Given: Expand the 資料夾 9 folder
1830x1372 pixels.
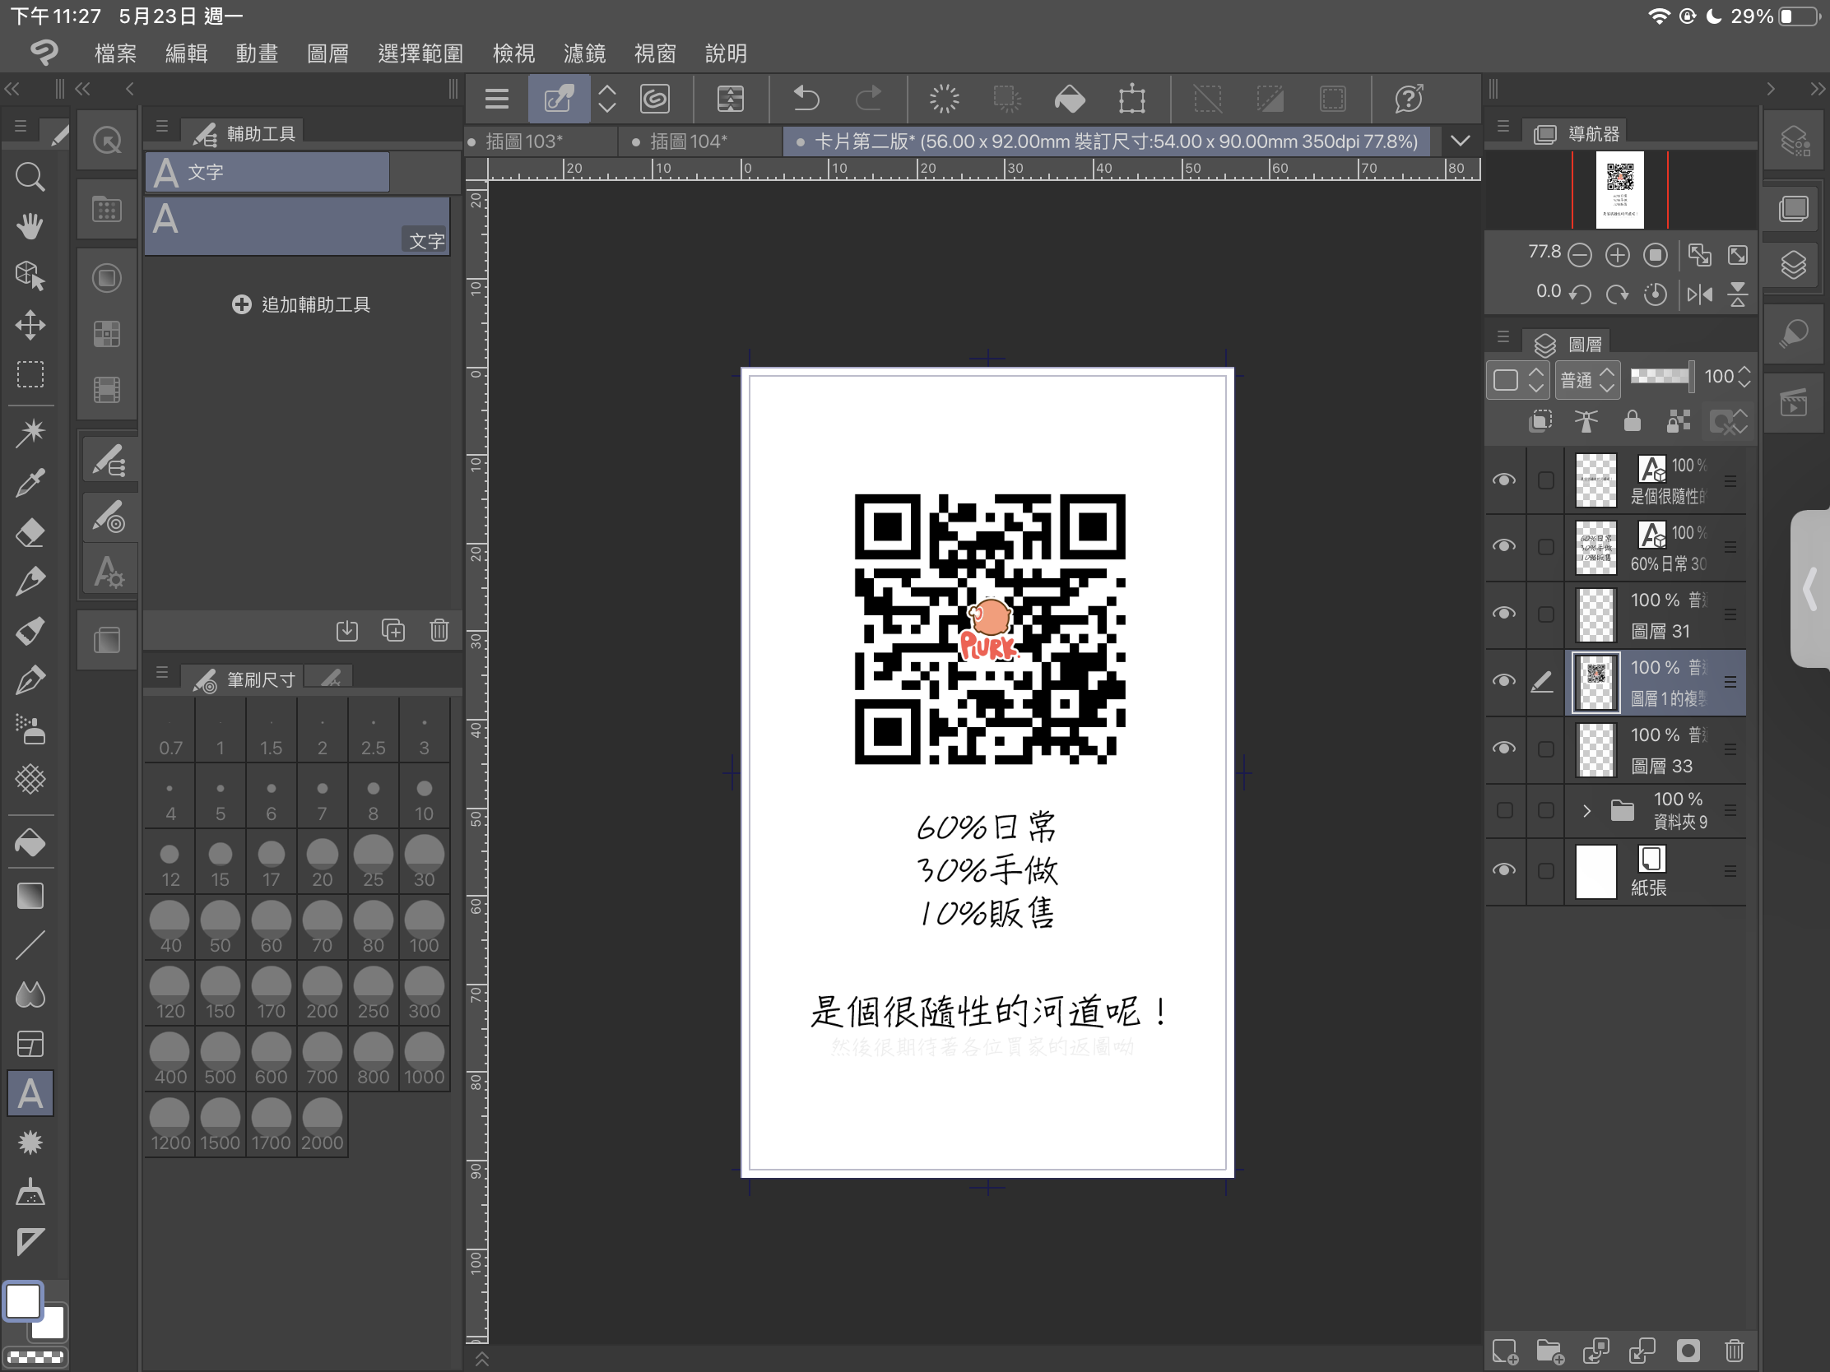Looking at the screenshot, I should (x=1586, y=810).
